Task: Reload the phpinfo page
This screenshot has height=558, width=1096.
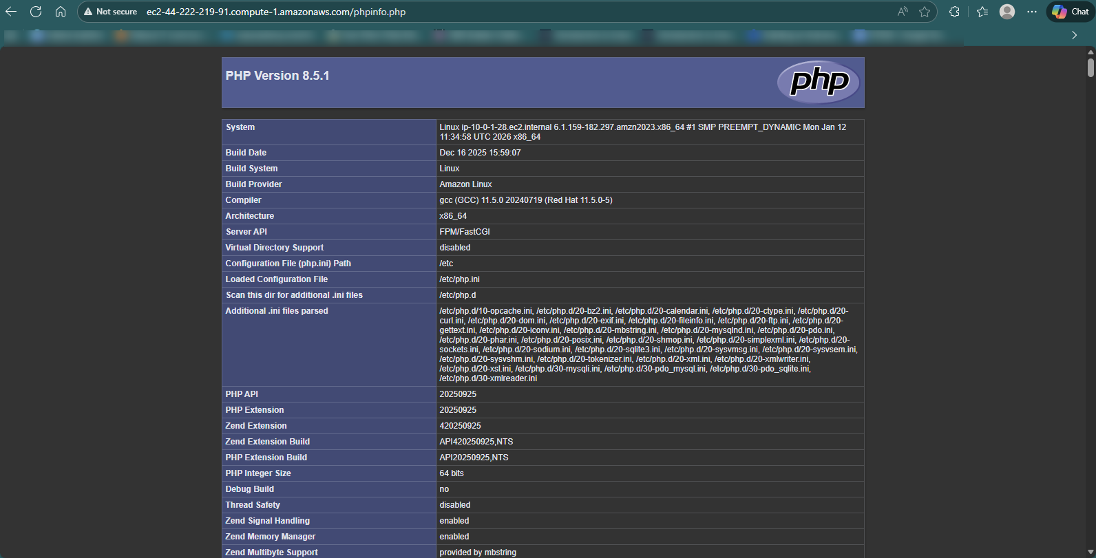Action: coord(36,12)
